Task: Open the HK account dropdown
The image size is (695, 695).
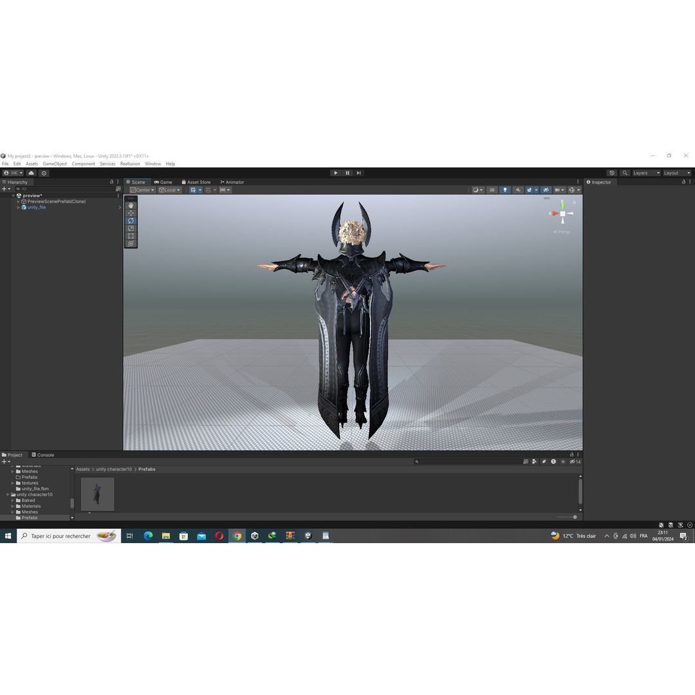Action: pyautogui.click(x=13, y=173)
